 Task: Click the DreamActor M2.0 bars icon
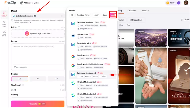pyautogui.click(x=73, y=44)
